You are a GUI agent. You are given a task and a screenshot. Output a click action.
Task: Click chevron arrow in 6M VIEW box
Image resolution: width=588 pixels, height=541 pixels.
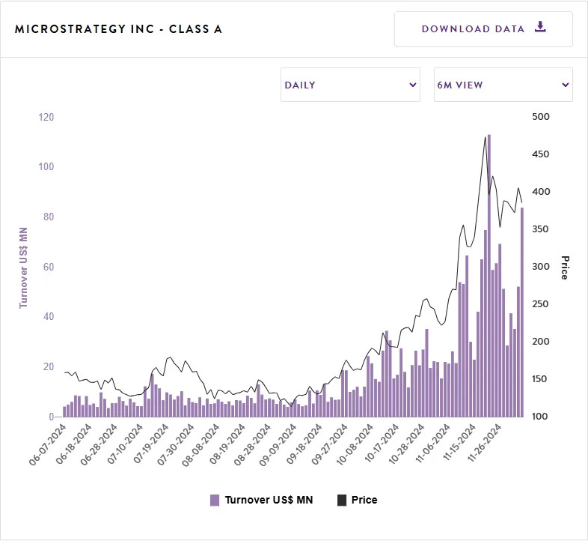565,85
